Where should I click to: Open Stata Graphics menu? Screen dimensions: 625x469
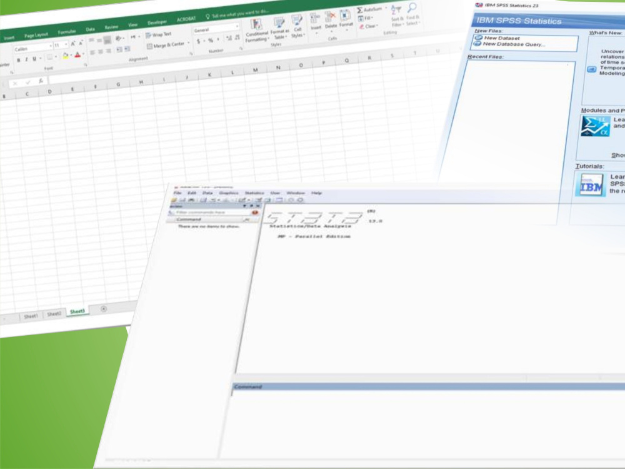click(x=229, y=193)
